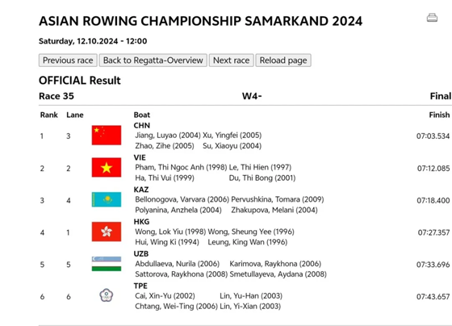Go to the Next race
The height and width of the screenshot is (326, 452).
(x=231, y=61)
